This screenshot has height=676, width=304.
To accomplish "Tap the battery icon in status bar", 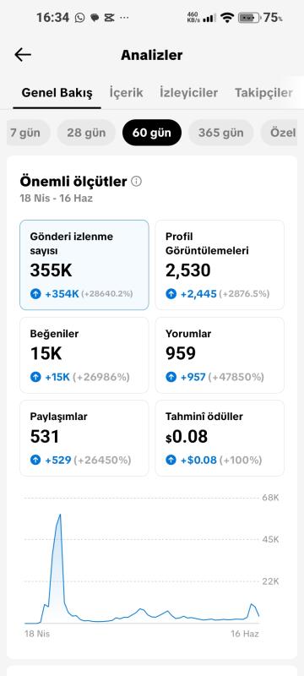I will [x=249, y=18].
